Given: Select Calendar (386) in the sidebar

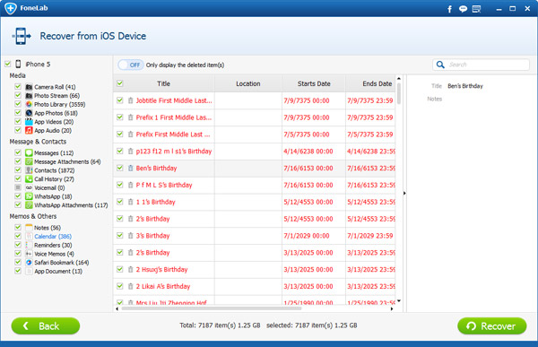Looking at the screenshot, I should (x=53, y=236).
